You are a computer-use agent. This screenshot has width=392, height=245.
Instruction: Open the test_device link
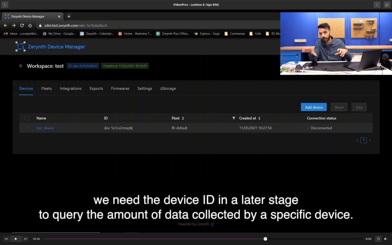[x=45, y=128]
